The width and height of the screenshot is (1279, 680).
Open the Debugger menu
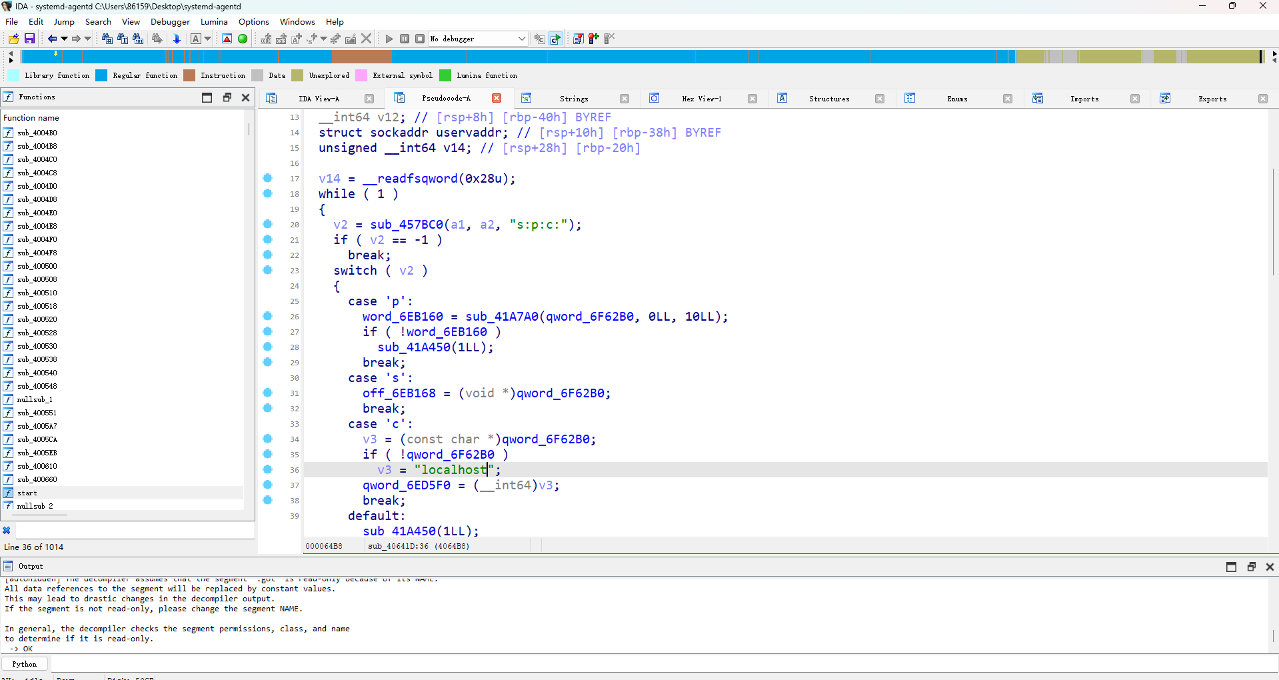[x=170, y=21]
